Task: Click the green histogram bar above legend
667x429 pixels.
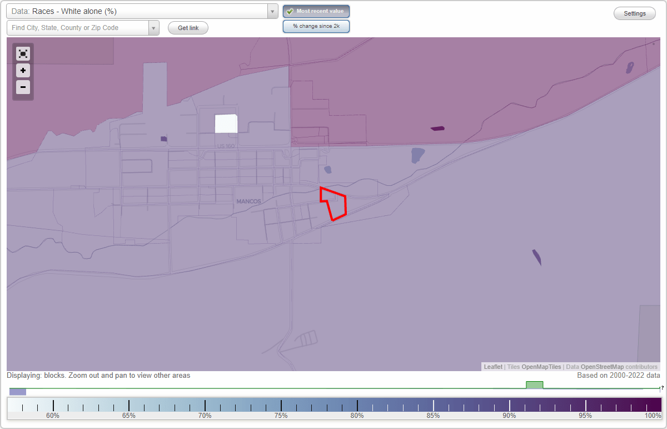Action: (x=534, y=385)
